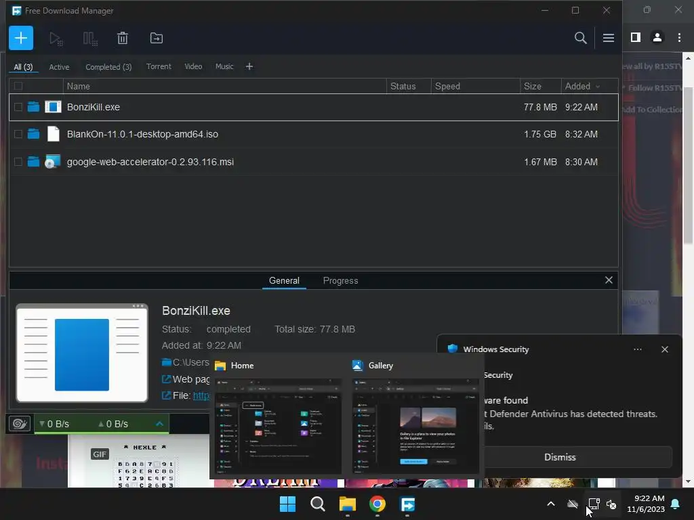Click the BlankOn iso file type icon
Screen dimensions: 694x520
click(x=53, y=134)
